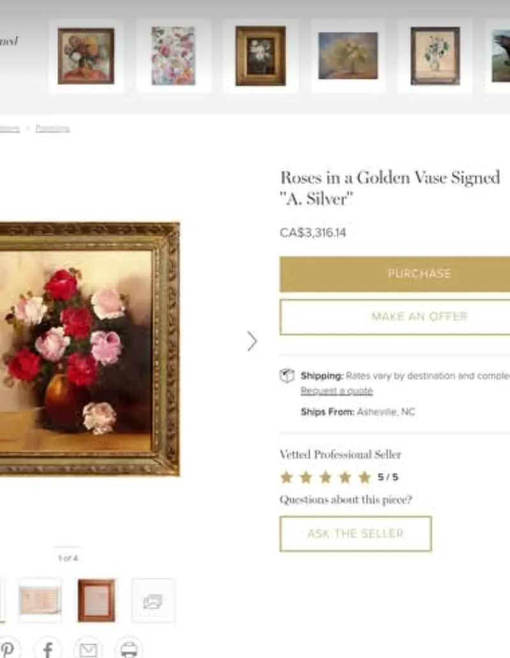The height and width of the screenshot is (658, 510).
Task: Click MAKE AN OFFER button
Action: tap(395, 317)
